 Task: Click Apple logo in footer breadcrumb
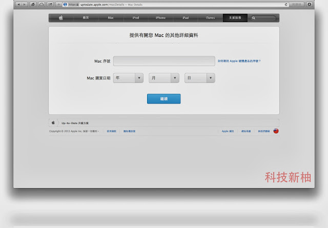tap(53, 123)
